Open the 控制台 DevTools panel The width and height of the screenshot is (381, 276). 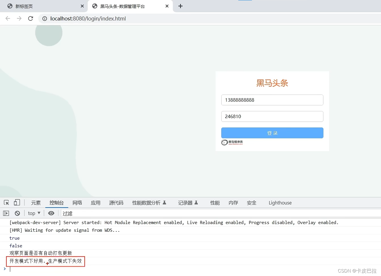click(56, 203)
